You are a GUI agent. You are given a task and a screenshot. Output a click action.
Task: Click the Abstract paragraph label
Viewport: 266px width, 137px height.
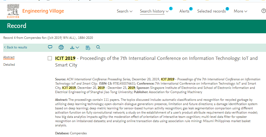tap(61, 100)
